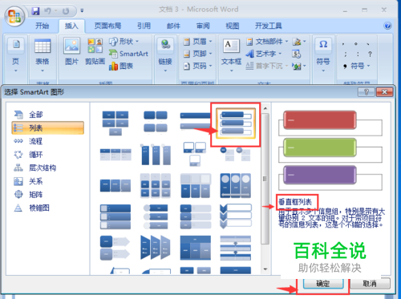Click the Word help icon
Screen dimensions: 401x299
click(x=387, y=26)
